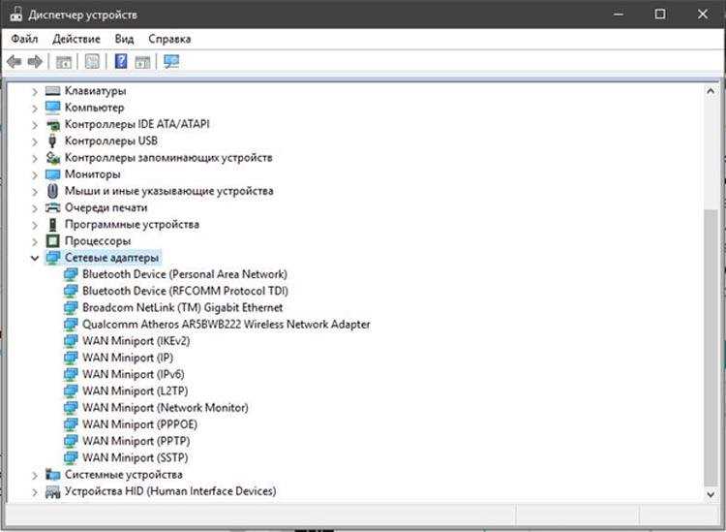Click the show/hide console tree toolbar icon
This screenshot has height=532, width=726.
click(x=64, y=61)
